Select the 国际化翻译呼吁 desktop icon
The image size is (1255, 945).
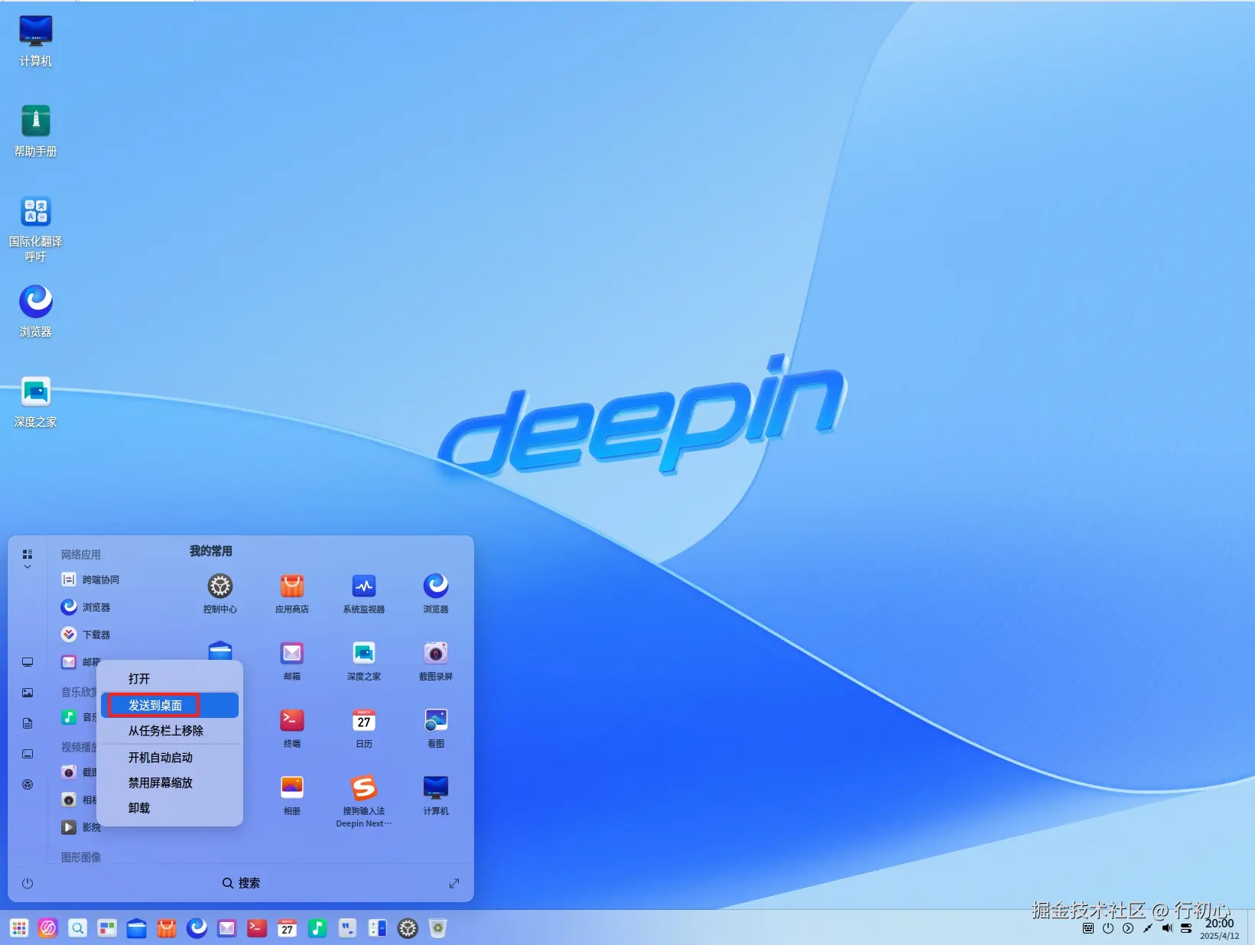[36, 229]
